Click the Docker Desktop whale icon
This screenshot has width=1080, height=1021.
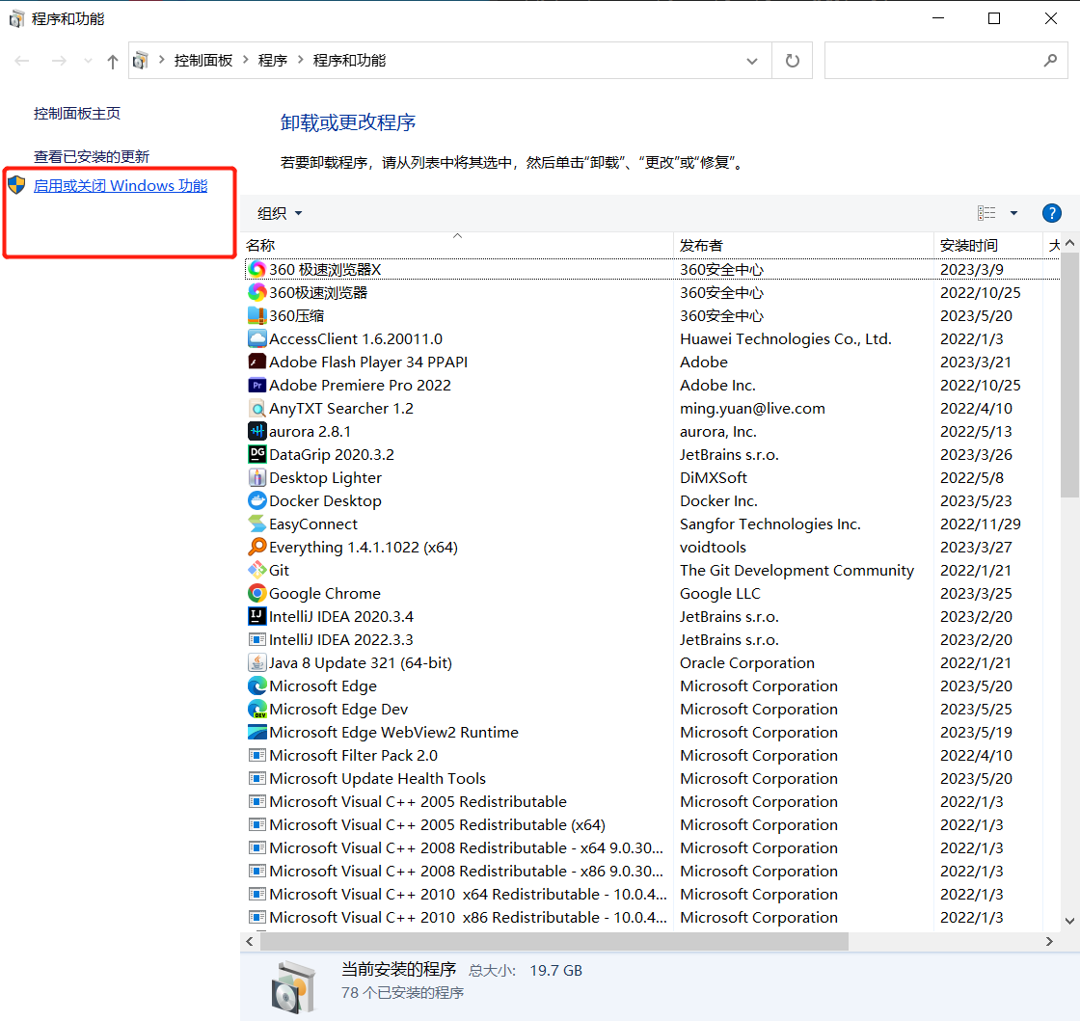[256, 500]
